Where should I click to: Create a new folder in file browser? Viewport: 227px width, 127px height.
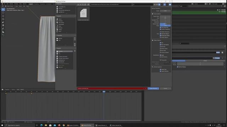[88, 5]
